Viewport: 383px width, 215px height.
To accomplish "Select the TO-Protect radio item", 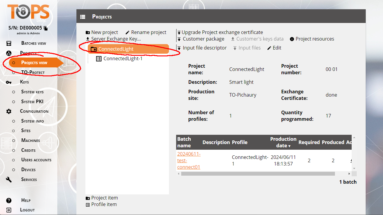I will pyautogui.click(x=13, y=72).
